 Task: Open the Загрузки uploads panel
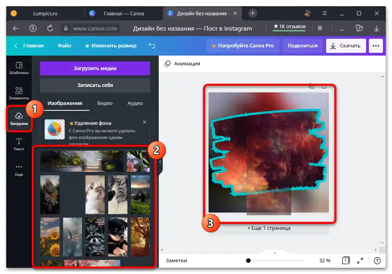pos(19,119)
